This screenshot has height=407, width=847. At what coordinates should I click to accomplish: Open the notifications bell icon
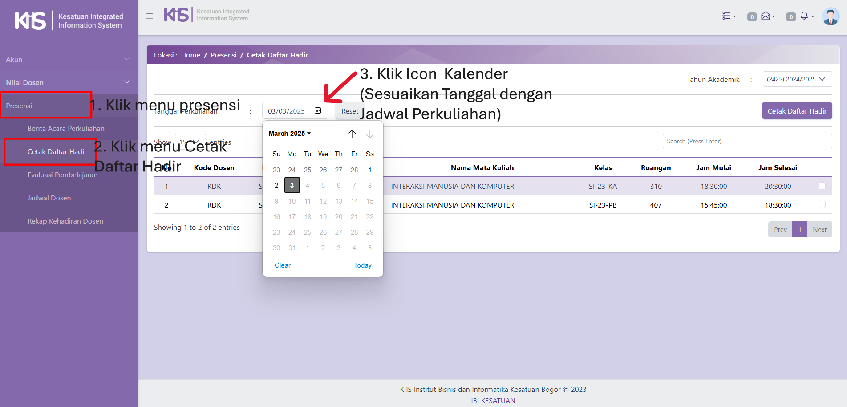point(805,16)
